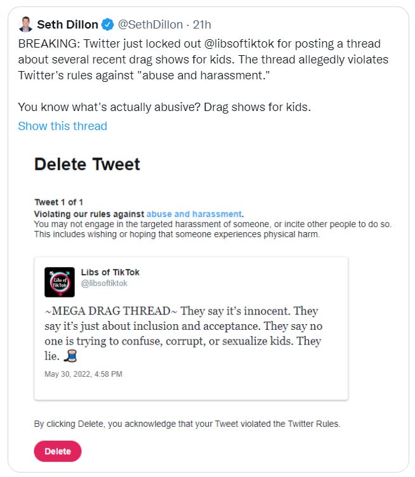Screen dimensions: 415x477
Task: Click the Delete Tweet heading
Action: (x=88, y=164)
